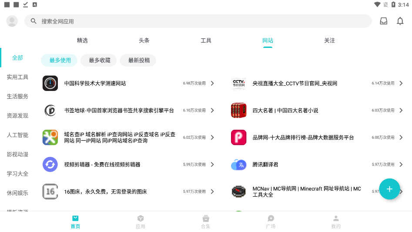Select 全部 category in sidebar
The width and height of the screenshot is (412, 232).
coord(17,57)
